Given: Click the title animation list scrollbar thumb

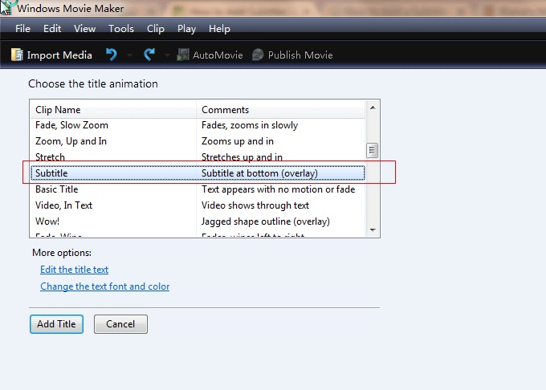Looking at the screenshot, I should coord(372,150).
